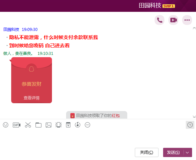This screenshot has height=160, width=196.
Task: Click message 到时候给您密码 自己进去看
Action: tap(39, 46)
